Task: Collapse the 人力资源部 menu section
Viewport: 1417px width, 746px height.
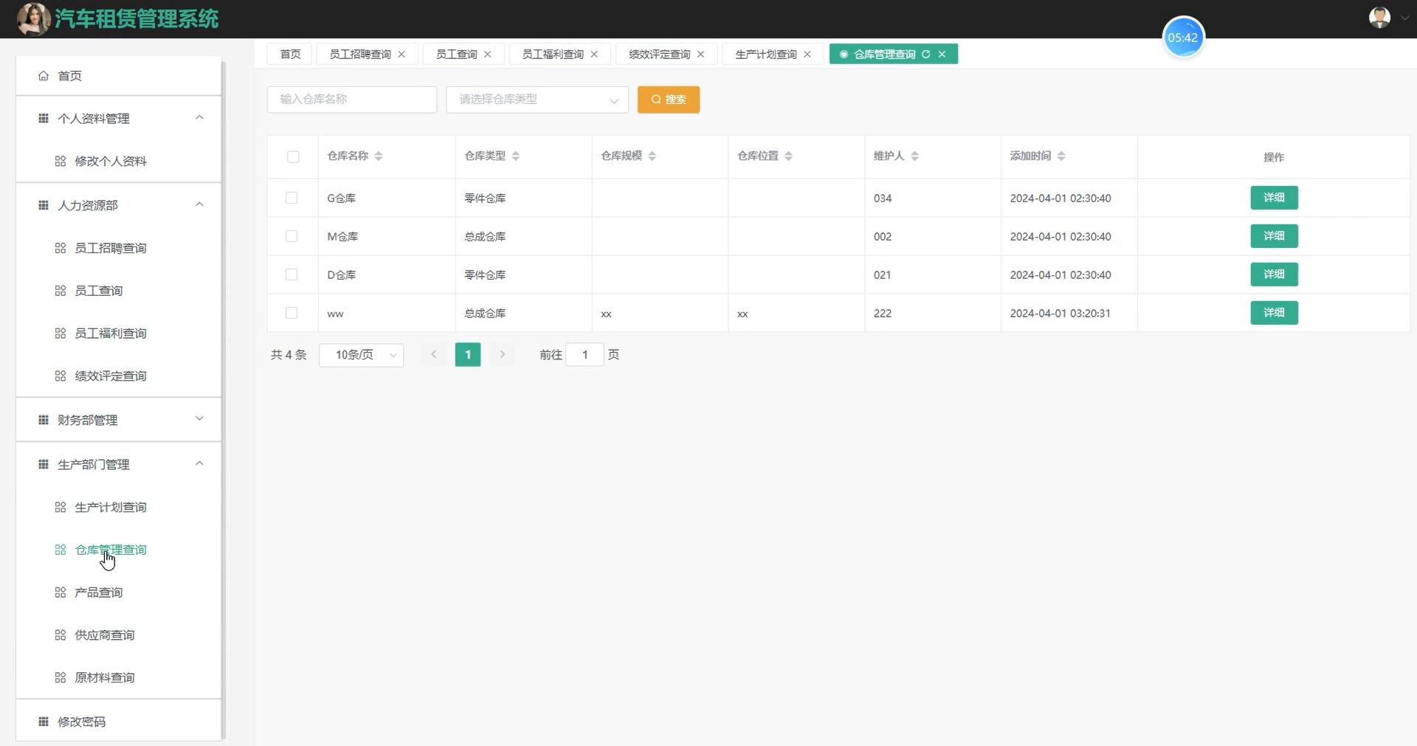Action: (199, 205)
